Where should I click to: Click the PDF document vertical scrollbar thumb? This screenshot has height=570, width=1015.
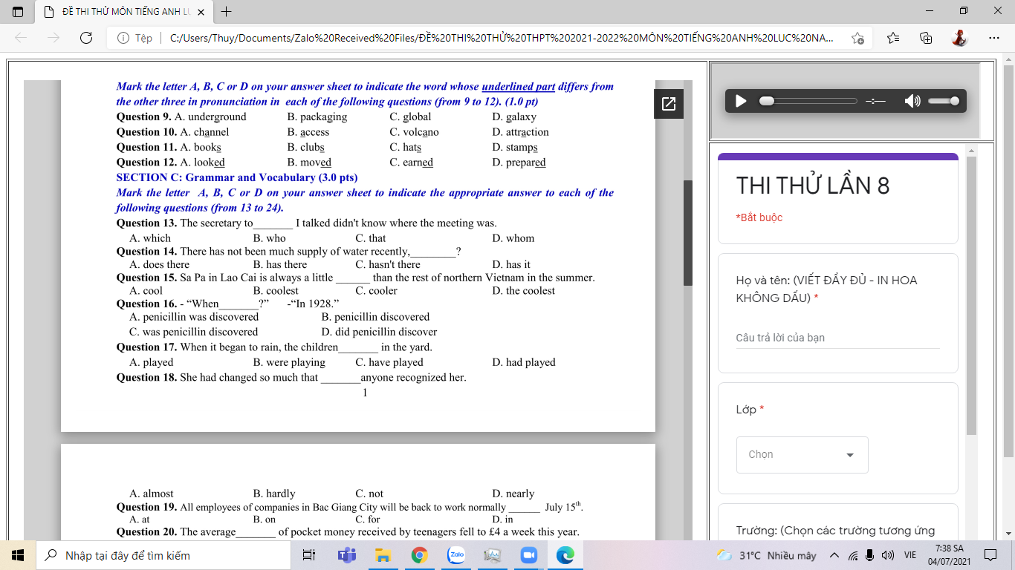(688, 232)
